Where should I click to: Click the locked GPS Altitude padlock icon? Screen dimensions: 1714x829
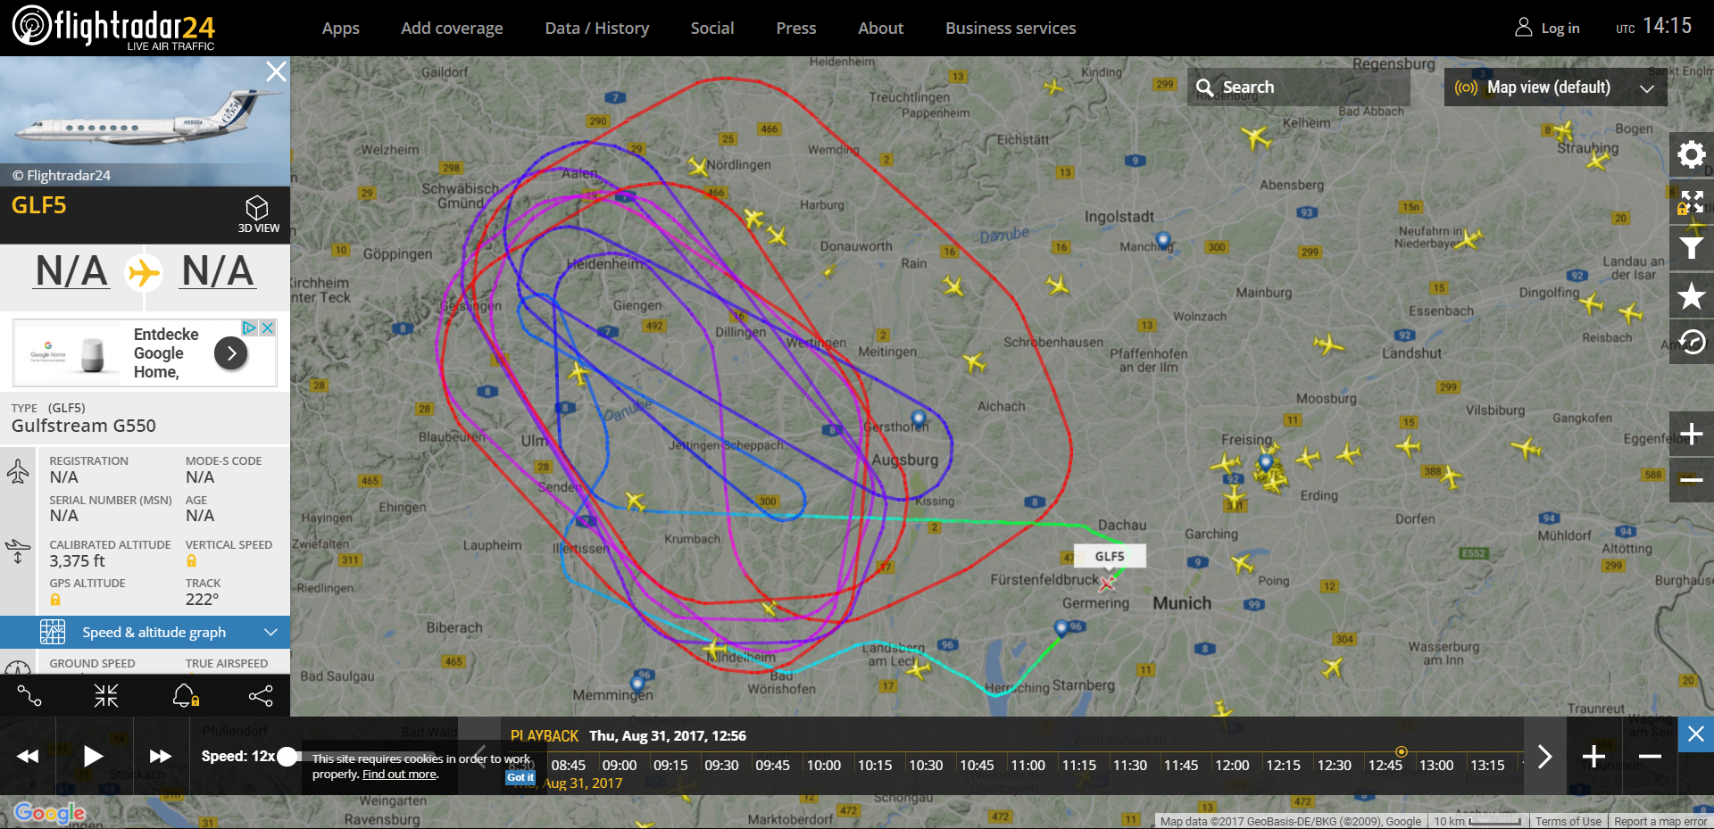tap(55, 600)
